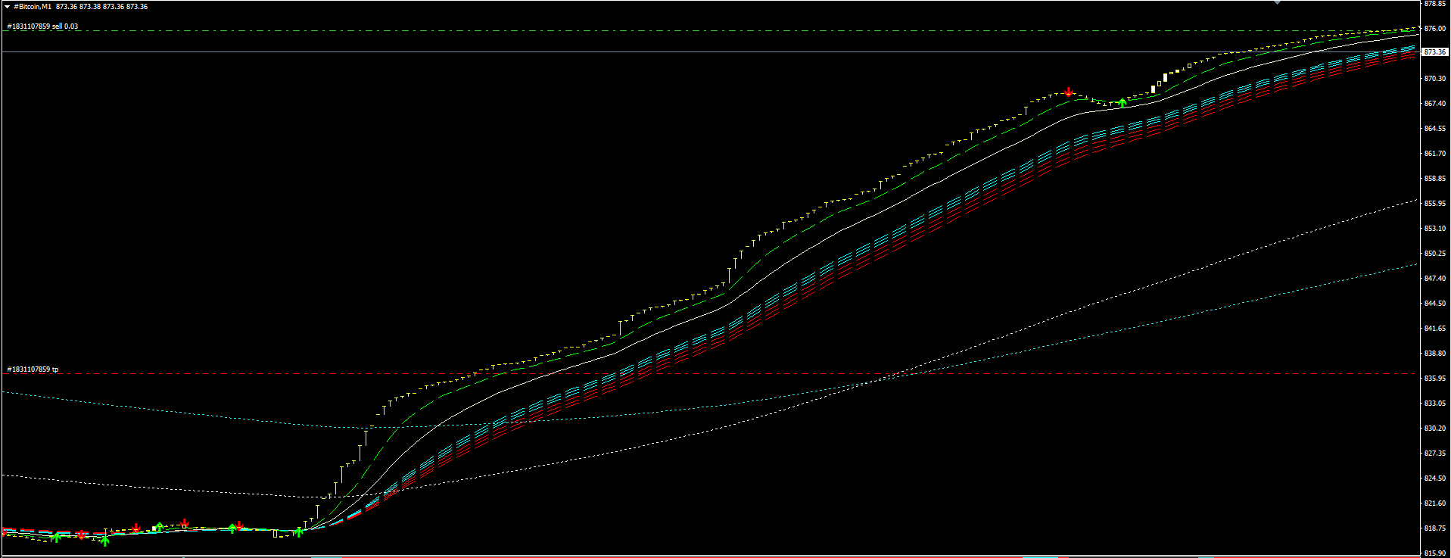1451x558 pixels.
Task: Select the dashed take-profit line near 836
Action: pyautogui.click(x=711, y=373)
